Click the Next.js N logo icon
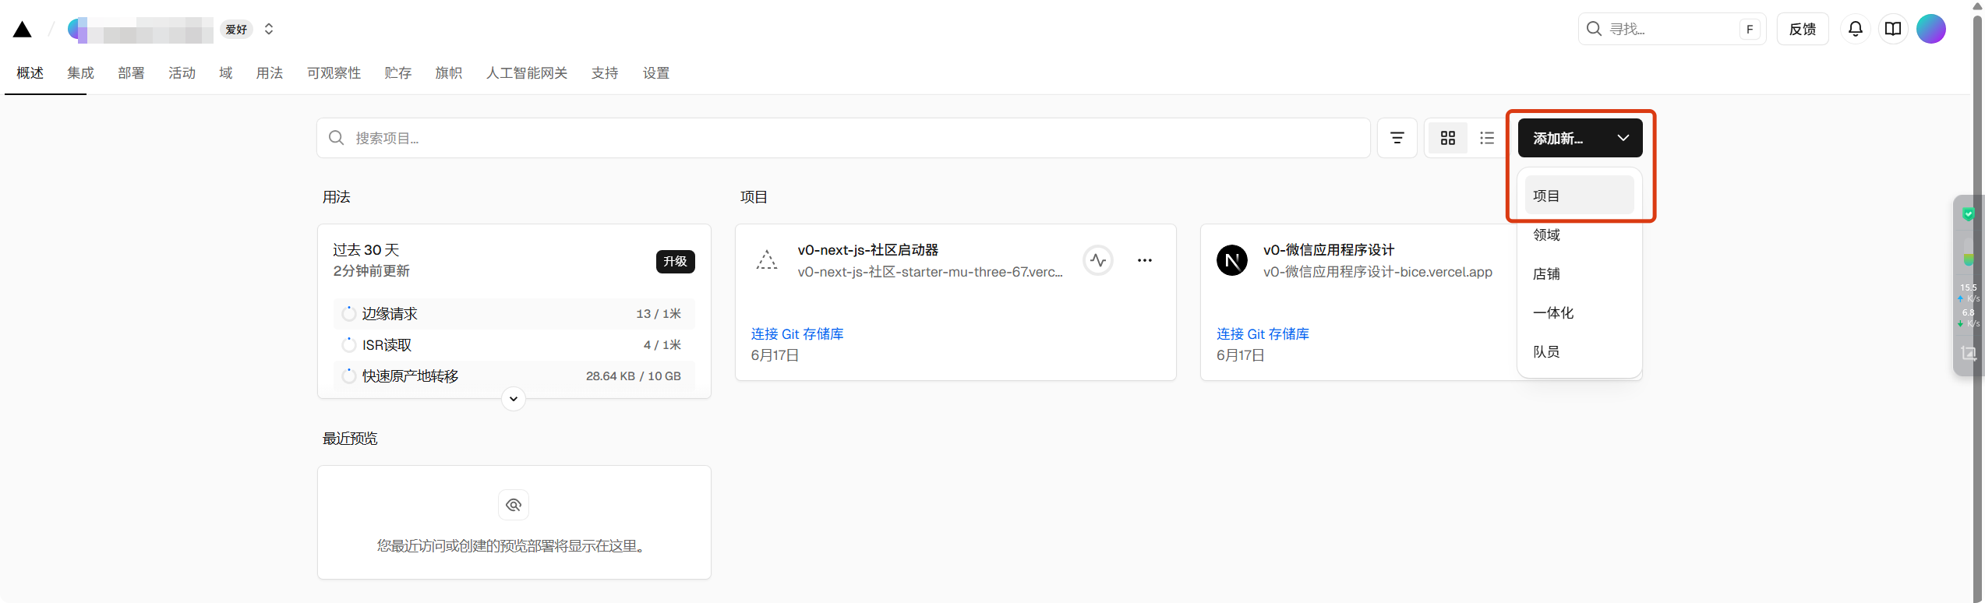 pos(1232,260)
